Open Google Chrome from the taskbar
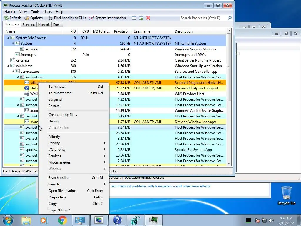 pos(62,220)
